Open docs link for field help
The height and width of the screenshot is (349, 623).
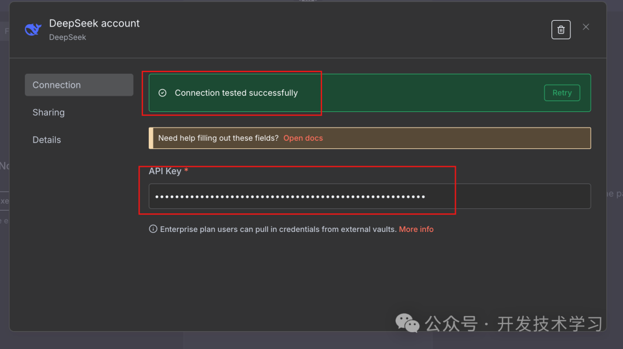pos(303,138)
